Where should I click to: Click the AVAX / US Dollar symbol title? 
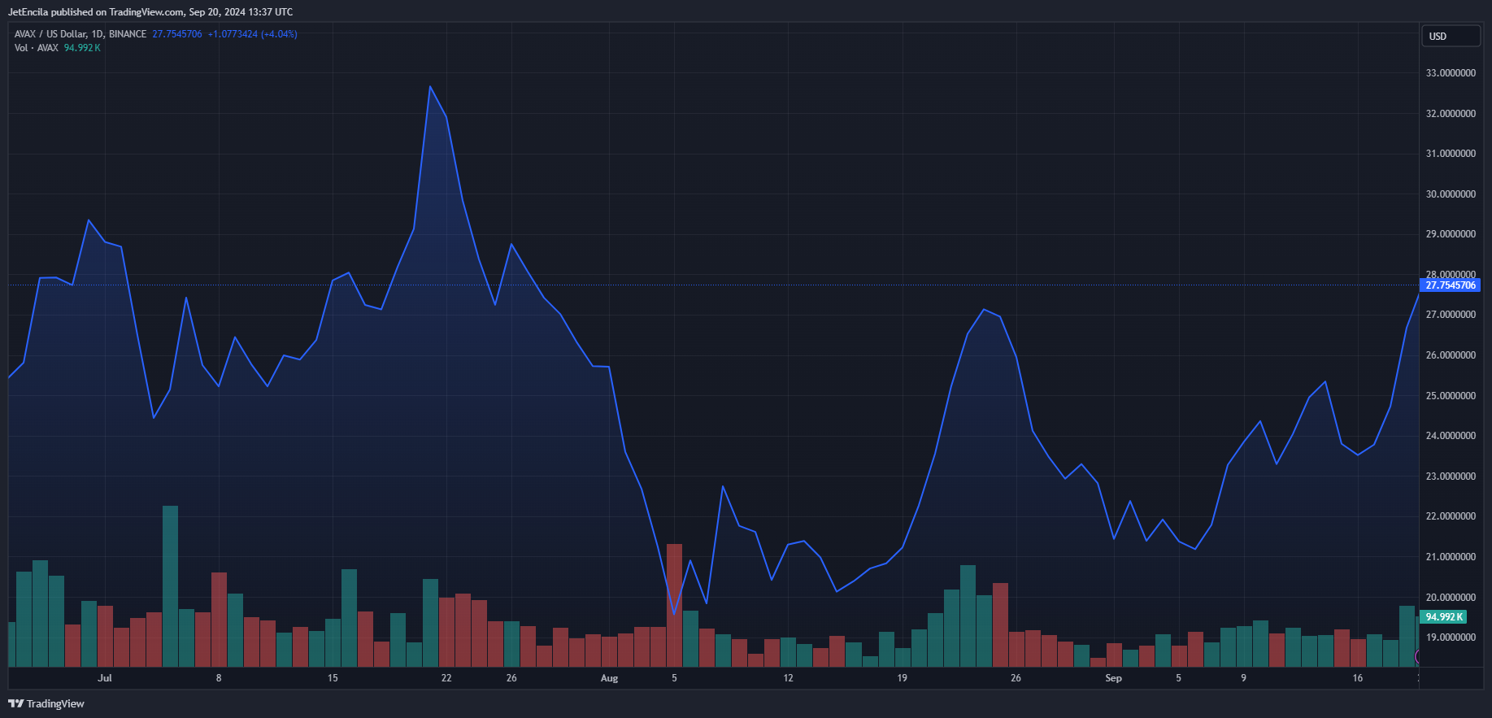[80, 34]
